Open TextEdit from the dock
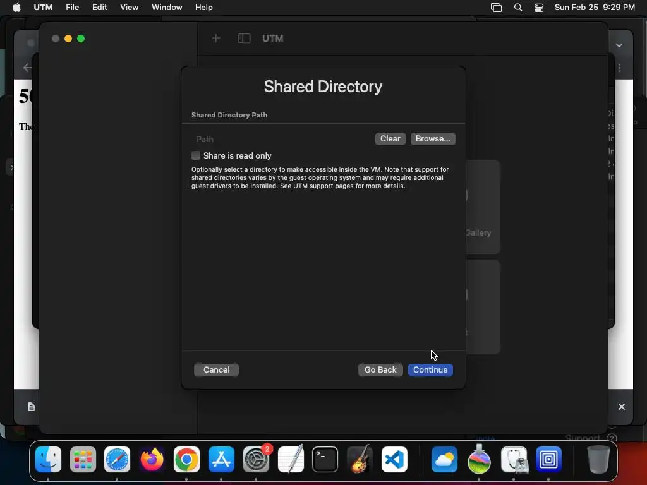The width and height of the screenshot is (647, 485). point(291,459)
